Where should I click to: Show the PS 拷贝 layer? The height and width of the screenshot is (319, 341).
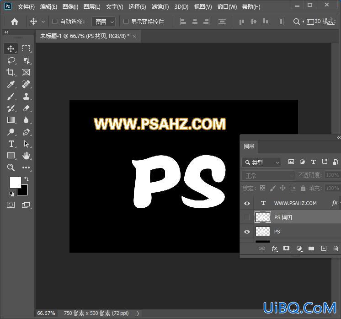247,217
